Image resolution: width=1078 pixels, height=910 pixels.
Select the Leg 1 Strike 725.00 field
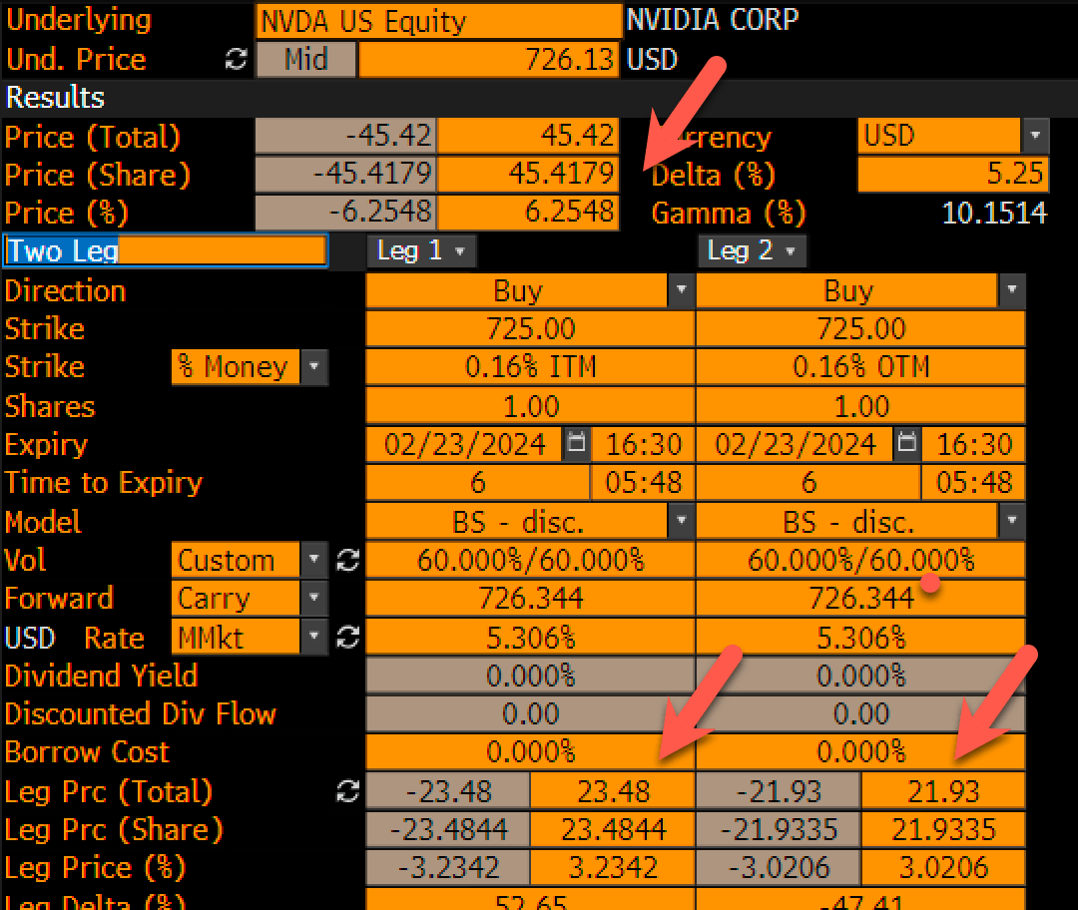click(530, 329)
